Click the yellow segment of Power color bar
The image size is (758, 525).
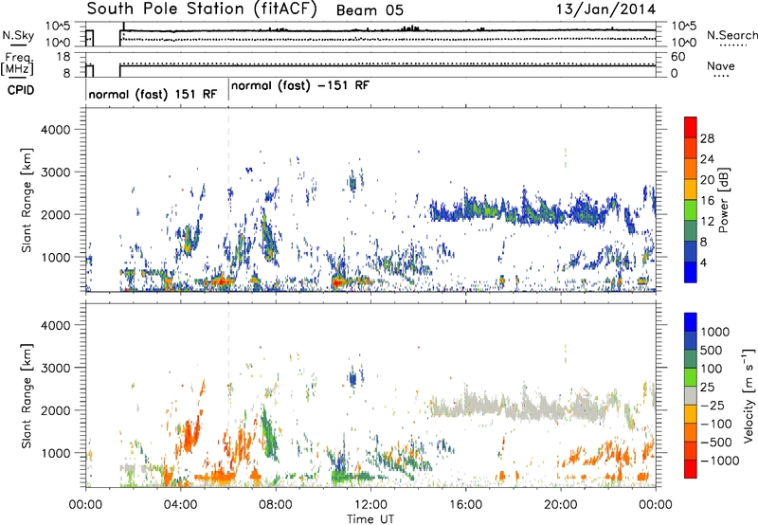click(691, 189)
